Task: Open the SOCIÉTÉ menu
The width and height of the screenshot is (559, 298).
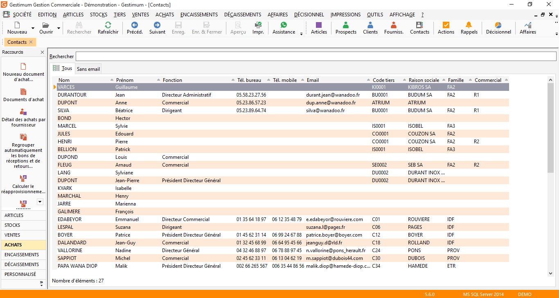Action: point(22,14)
